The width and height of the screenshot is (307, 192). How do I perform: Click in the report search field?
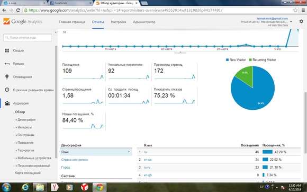tap(28, 38)
